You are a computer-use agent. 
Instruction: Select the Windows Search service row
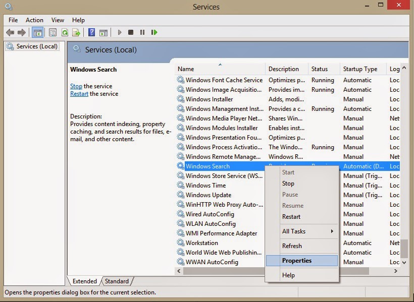pyautogui.click(x=288, y=166)
